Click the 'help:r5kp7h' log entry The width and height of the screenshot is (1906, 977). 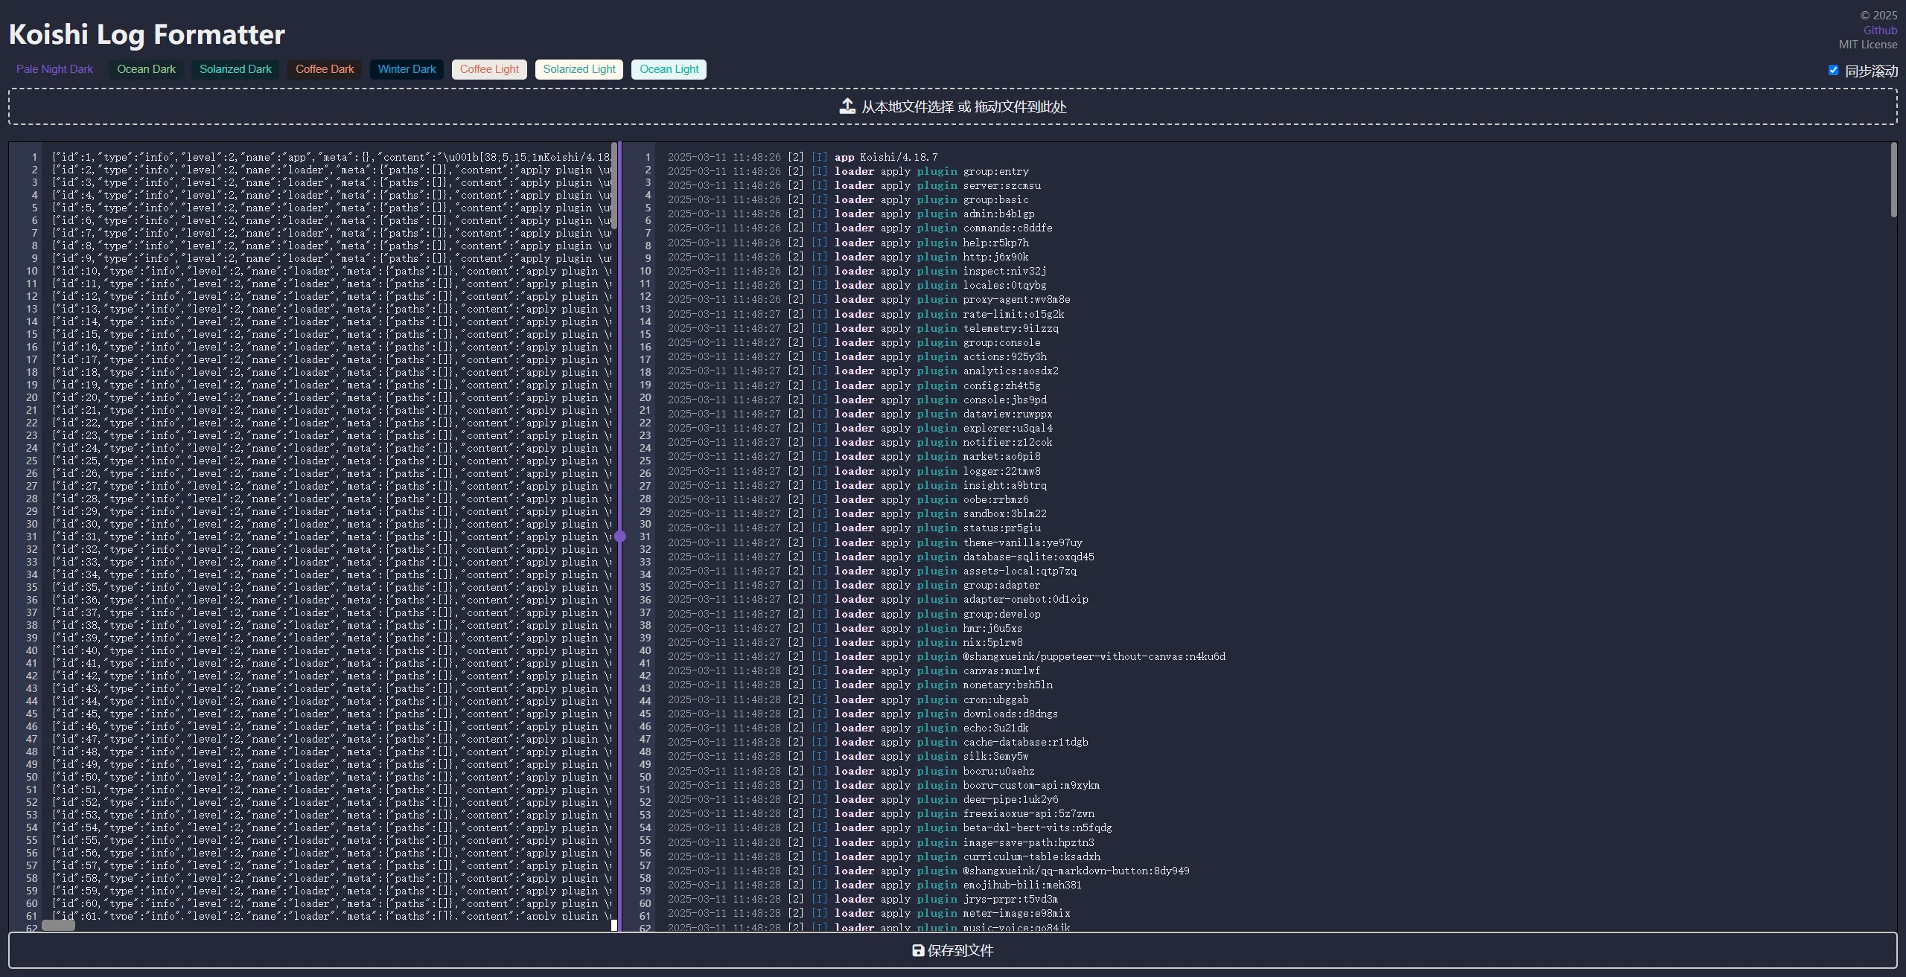tap(848, 243)
